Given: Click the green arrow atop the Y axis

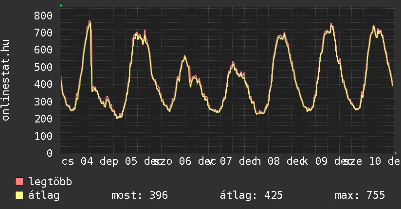Looking at the screenshot, I should (x=61, y=5).
